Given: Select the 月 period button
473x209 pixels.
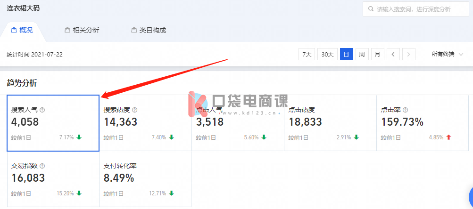Looking at the screenshot, I should [x=377, y=54].
